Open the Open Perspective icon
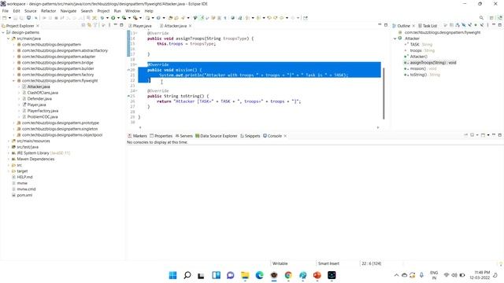 click(491, 17)
